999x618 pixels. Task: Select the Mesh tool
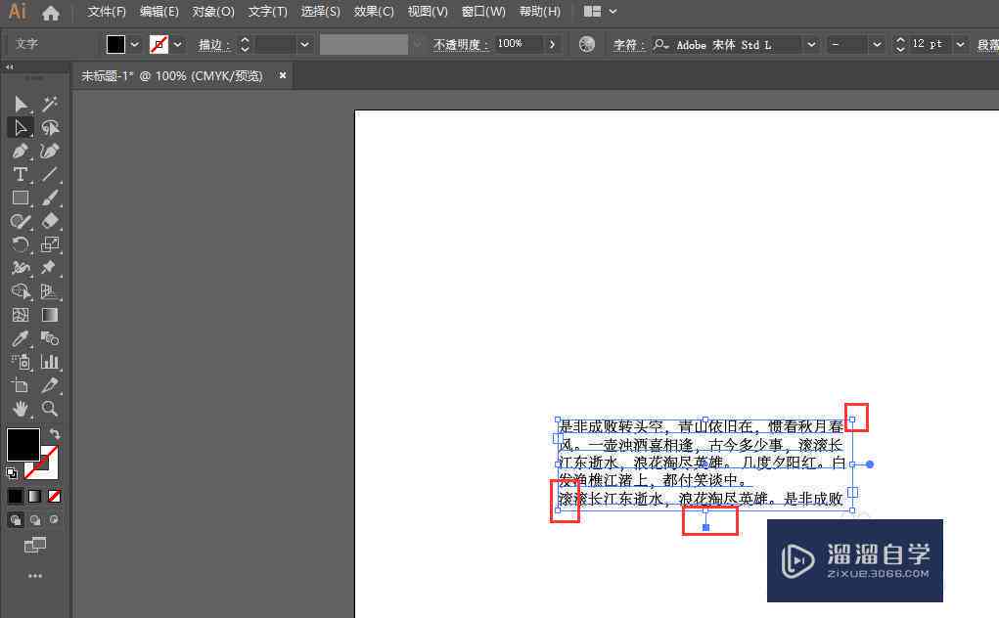21,315
